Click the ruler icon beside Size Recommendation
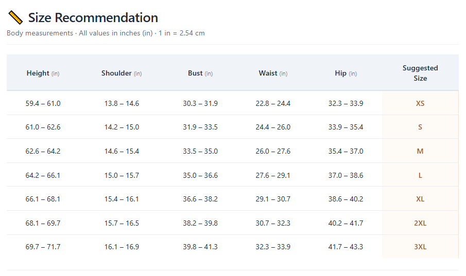 15,17
